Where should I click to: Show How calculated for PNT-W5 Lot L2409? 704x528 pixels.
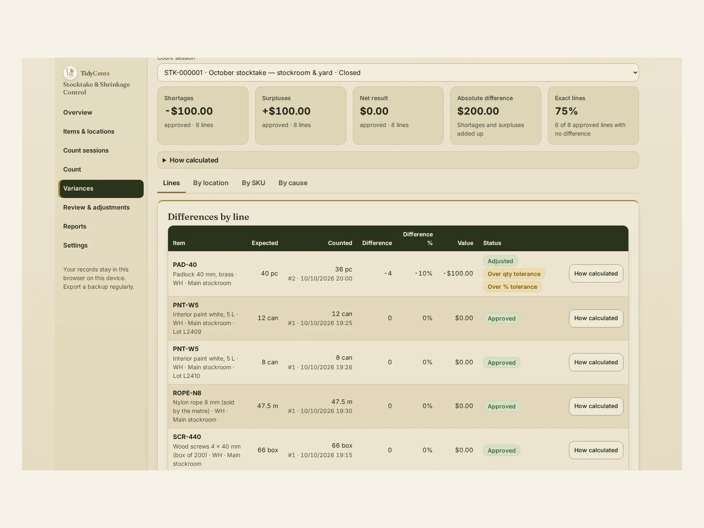(x=596, y=318)
